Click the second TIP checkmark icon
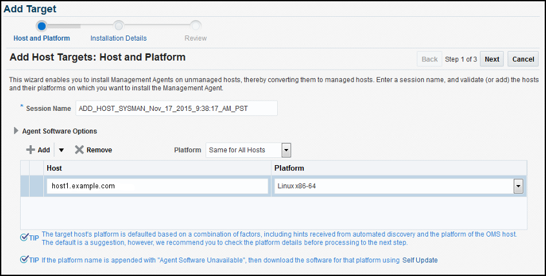Screen dimensions: 546x276 tap(24, 260)
